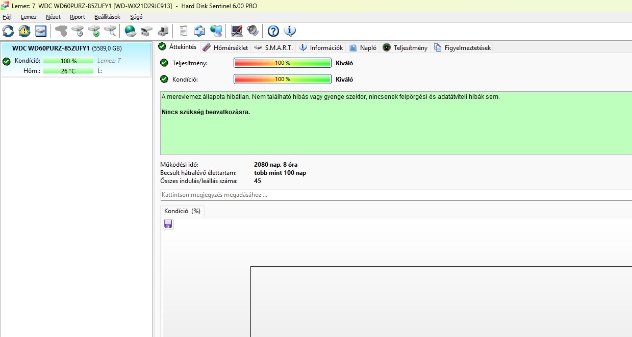The height and width of the screenshot is (337, 632).
Task: Click the left panel Kondíció 100 % bar
Action: click(x=68, y=61)
